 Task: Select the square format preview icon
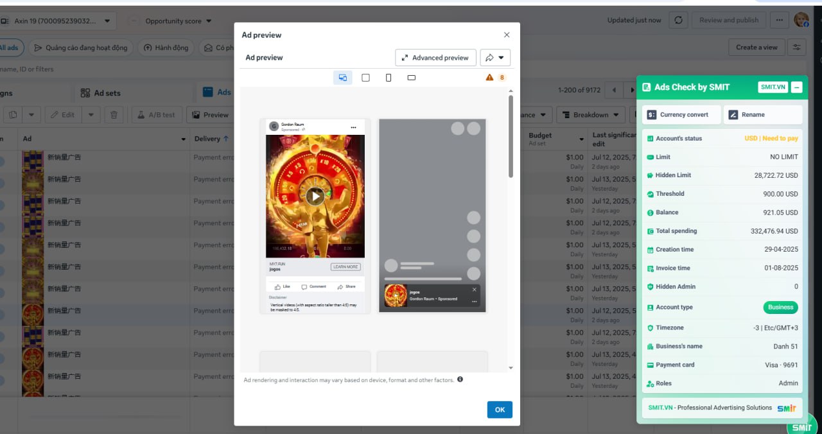point(365,78)
